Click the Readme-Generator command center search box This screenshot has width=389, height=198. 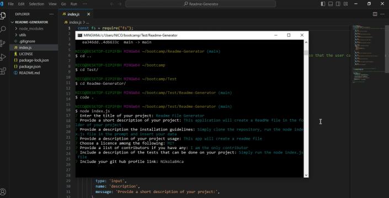coord(201,4)
